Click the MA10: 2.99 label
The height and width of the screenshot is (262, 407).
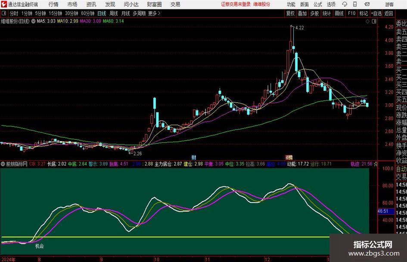[68, 21]
